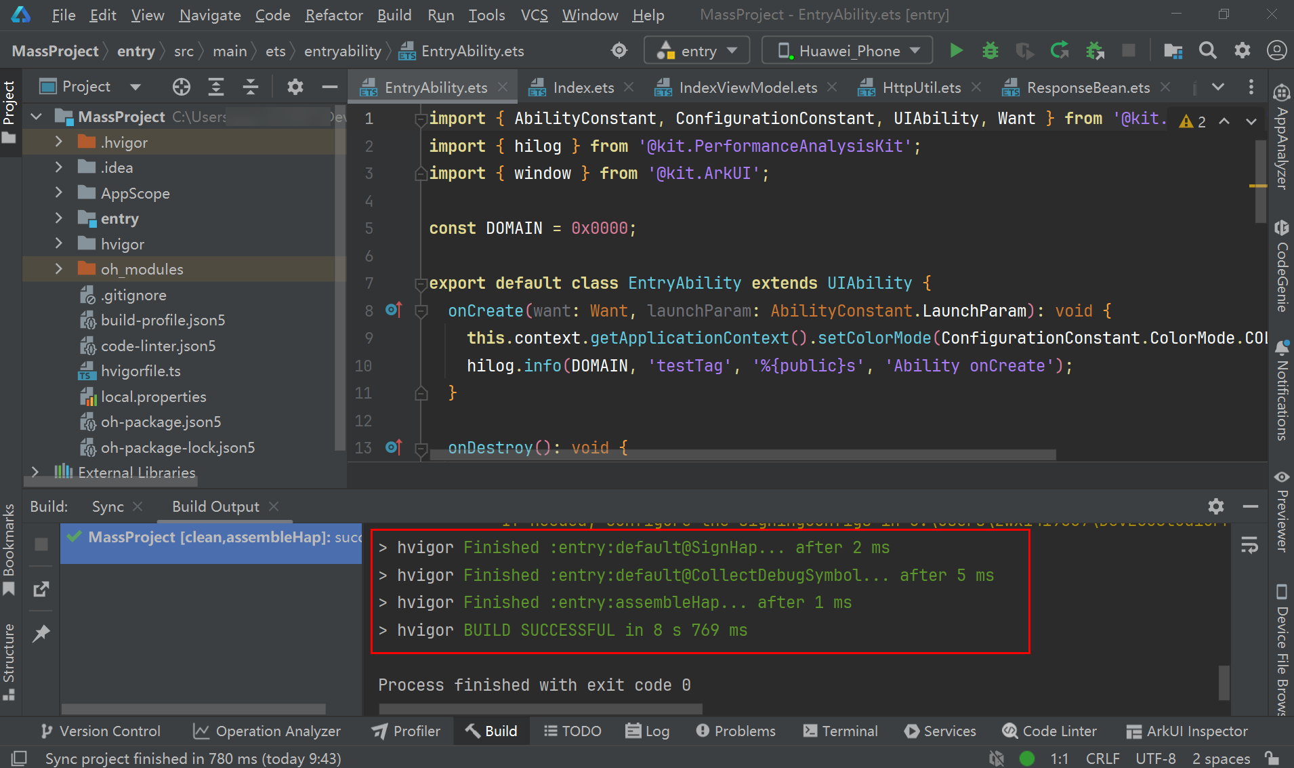Image resolution: width=1294 pixels, height=768 pixels.
Task: Collapse all in Project panel toolbar
Action: 250,87
